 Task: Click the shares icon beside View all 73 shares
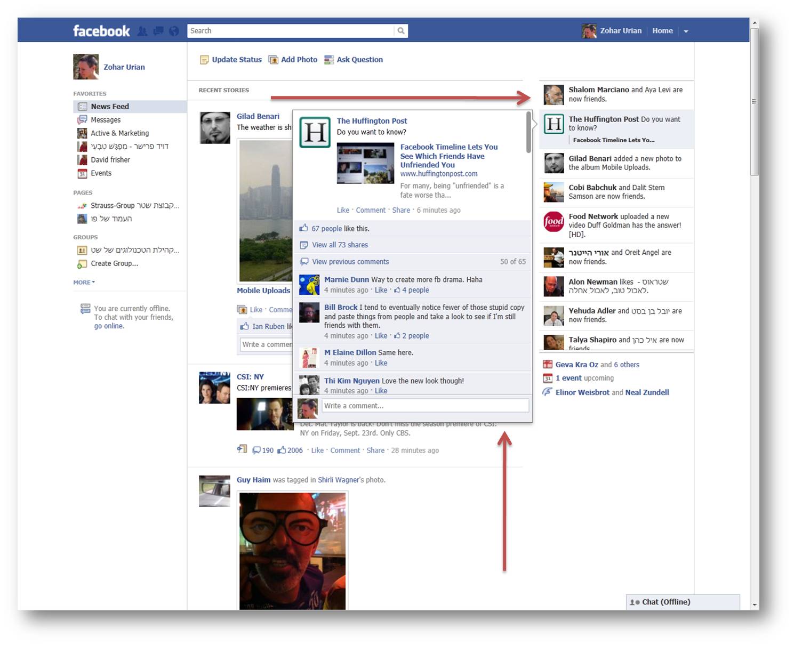(x=304, y=245)
